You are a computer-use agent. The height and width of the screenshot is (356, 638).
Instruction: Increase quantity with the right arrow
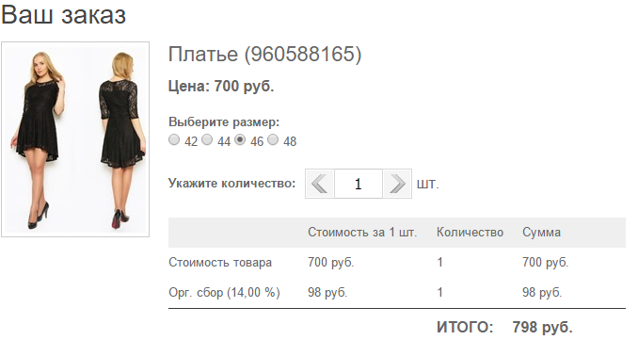coord(397,184)
